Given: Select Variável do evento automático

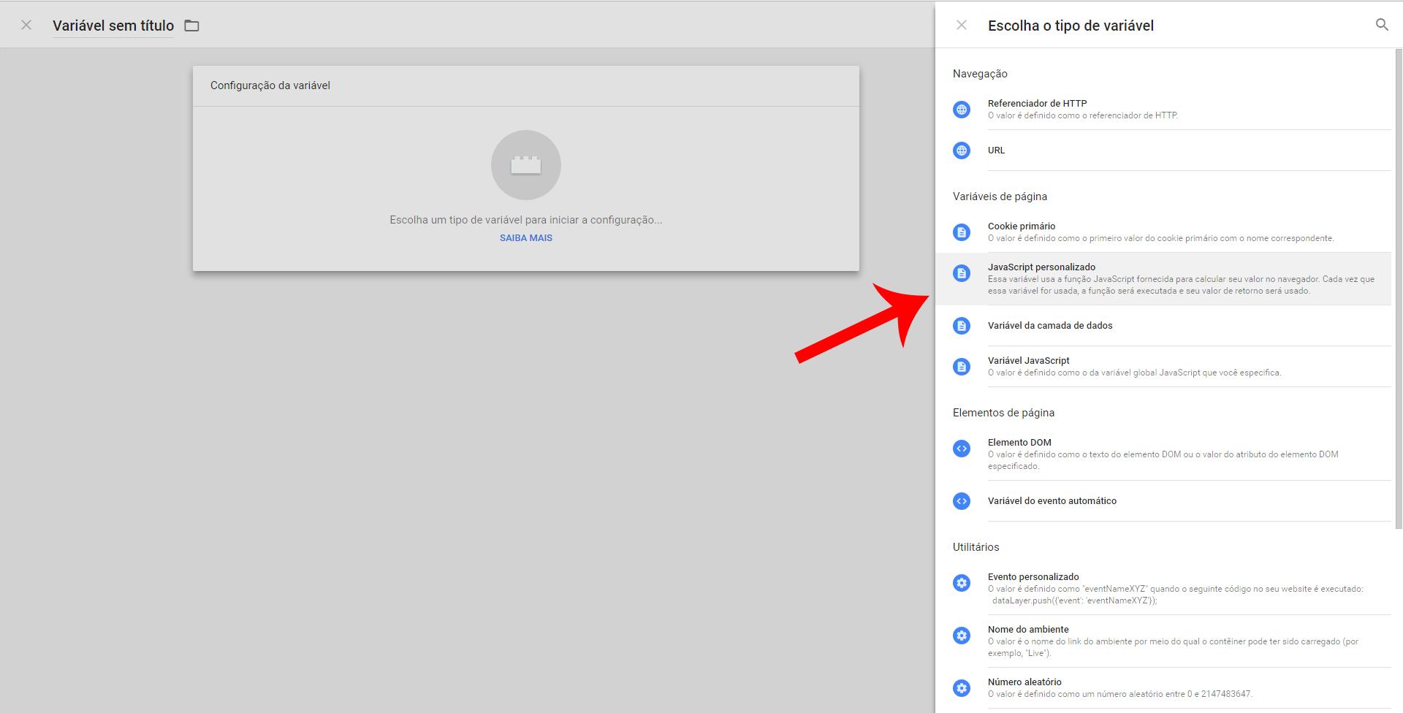Looking at the screenshot, I should pos(1052,501).
